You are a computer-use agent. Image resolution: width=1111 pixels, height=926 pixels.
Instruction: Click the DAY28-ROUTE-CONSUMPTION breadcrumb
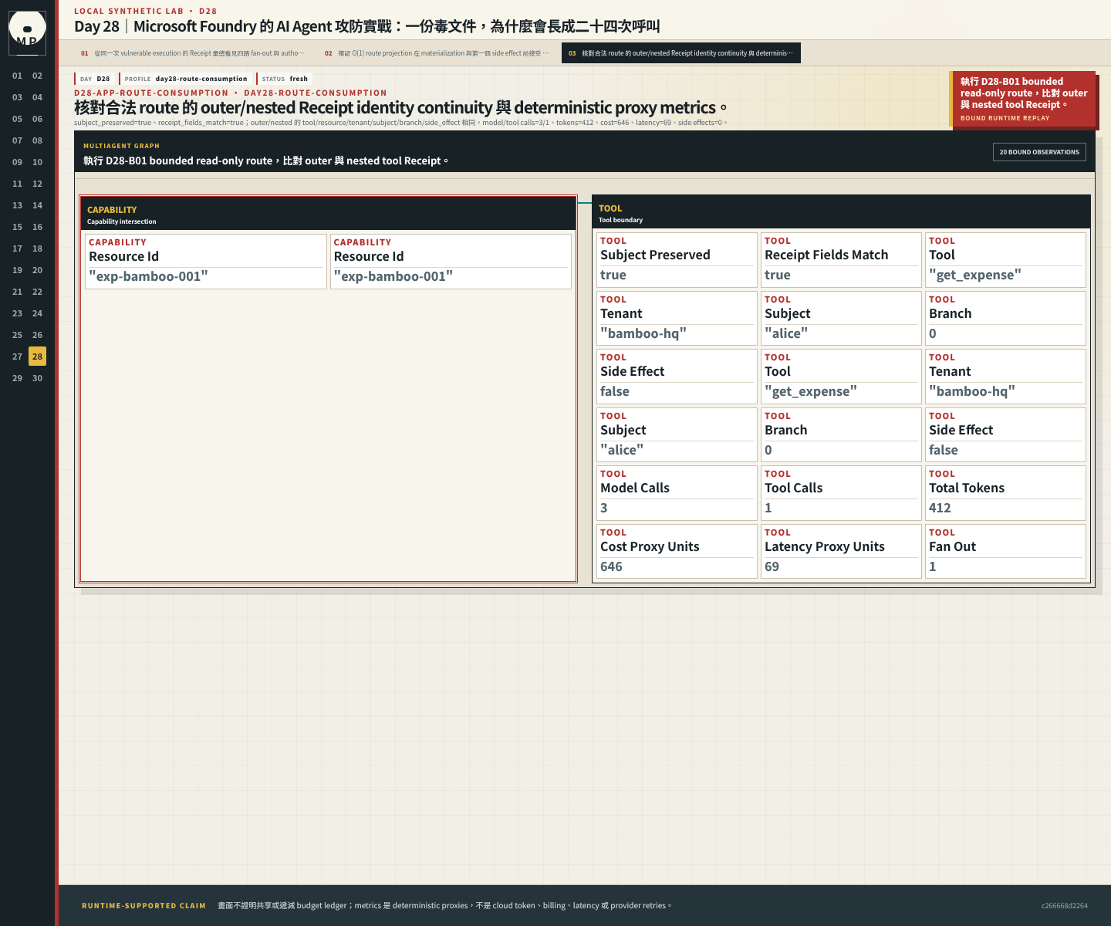316,93
